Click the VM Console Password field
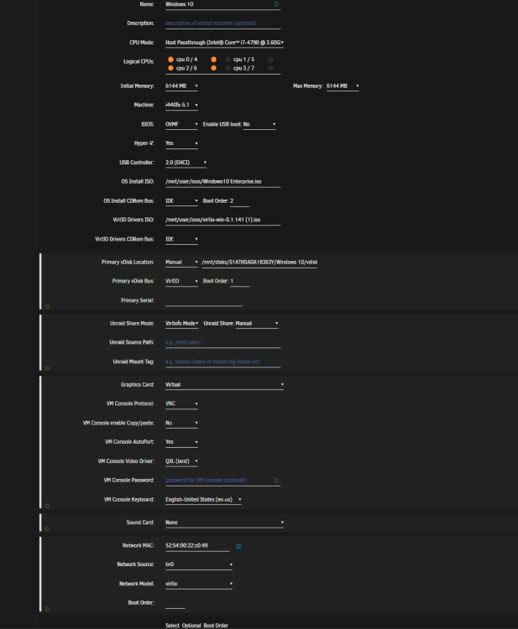 [x=222, y=481]
